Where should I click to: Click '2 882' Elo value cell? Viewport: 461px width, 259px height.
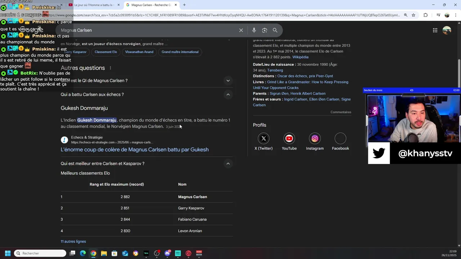click(125, 197)
